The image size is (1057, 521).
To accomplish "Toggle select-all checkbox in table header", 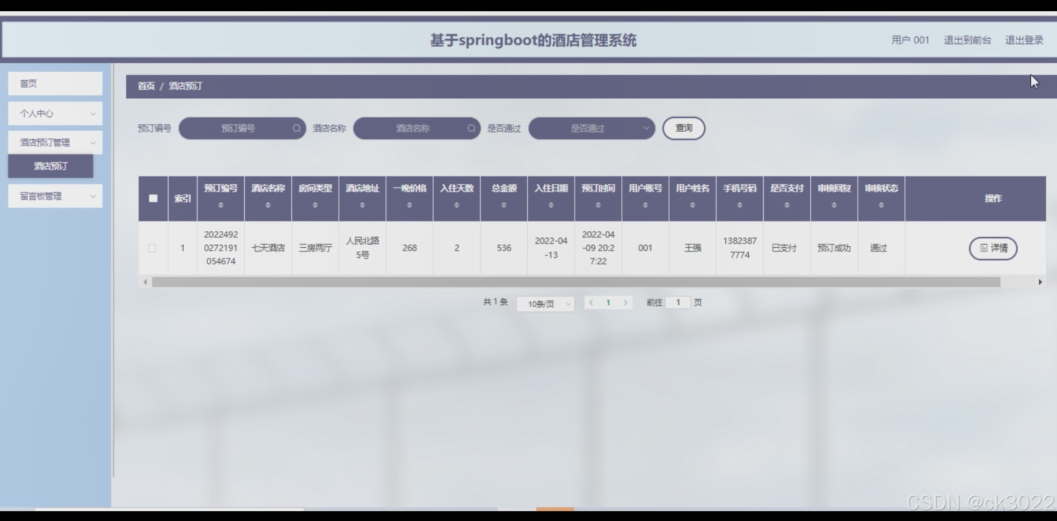I will [x=153, y=198].
